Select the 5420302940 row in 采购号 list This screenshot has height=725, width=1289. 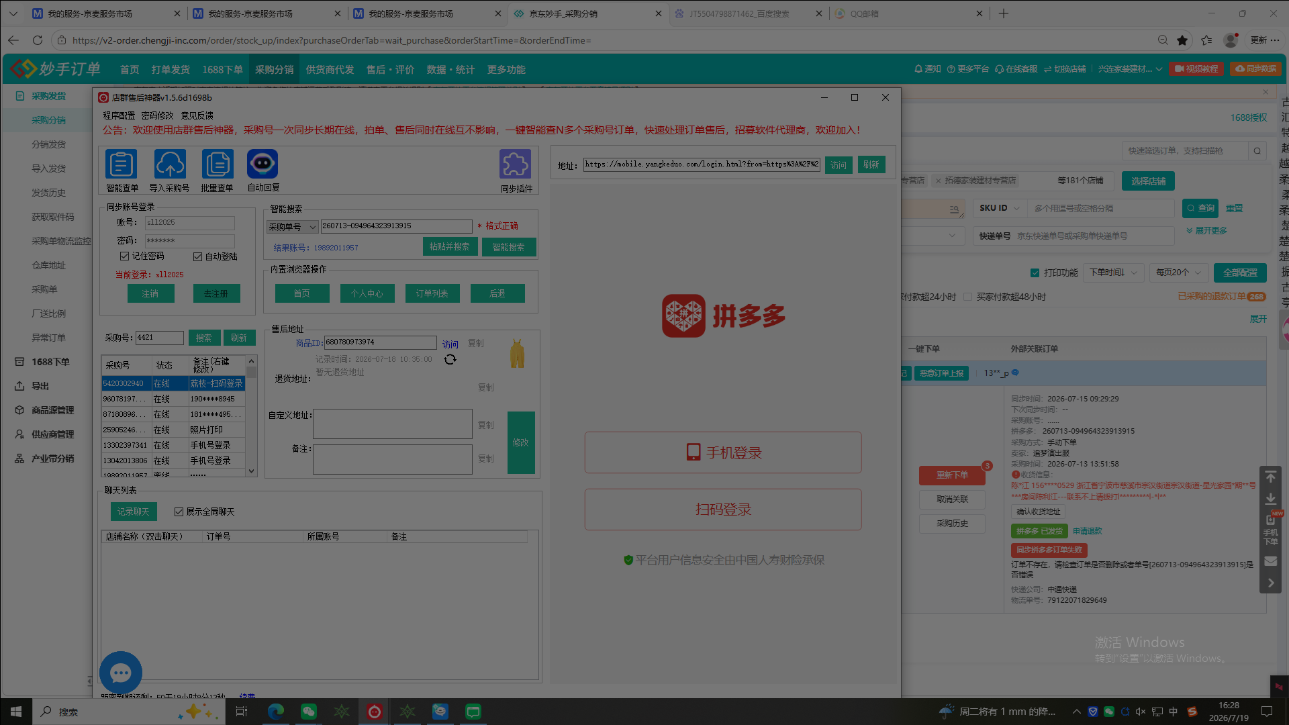(x=173, y=383)
